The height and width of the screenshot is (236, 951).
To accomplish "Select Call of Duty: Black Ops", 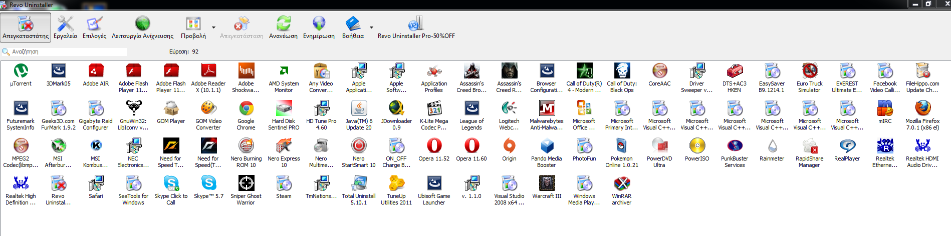I will click(622, 71).
